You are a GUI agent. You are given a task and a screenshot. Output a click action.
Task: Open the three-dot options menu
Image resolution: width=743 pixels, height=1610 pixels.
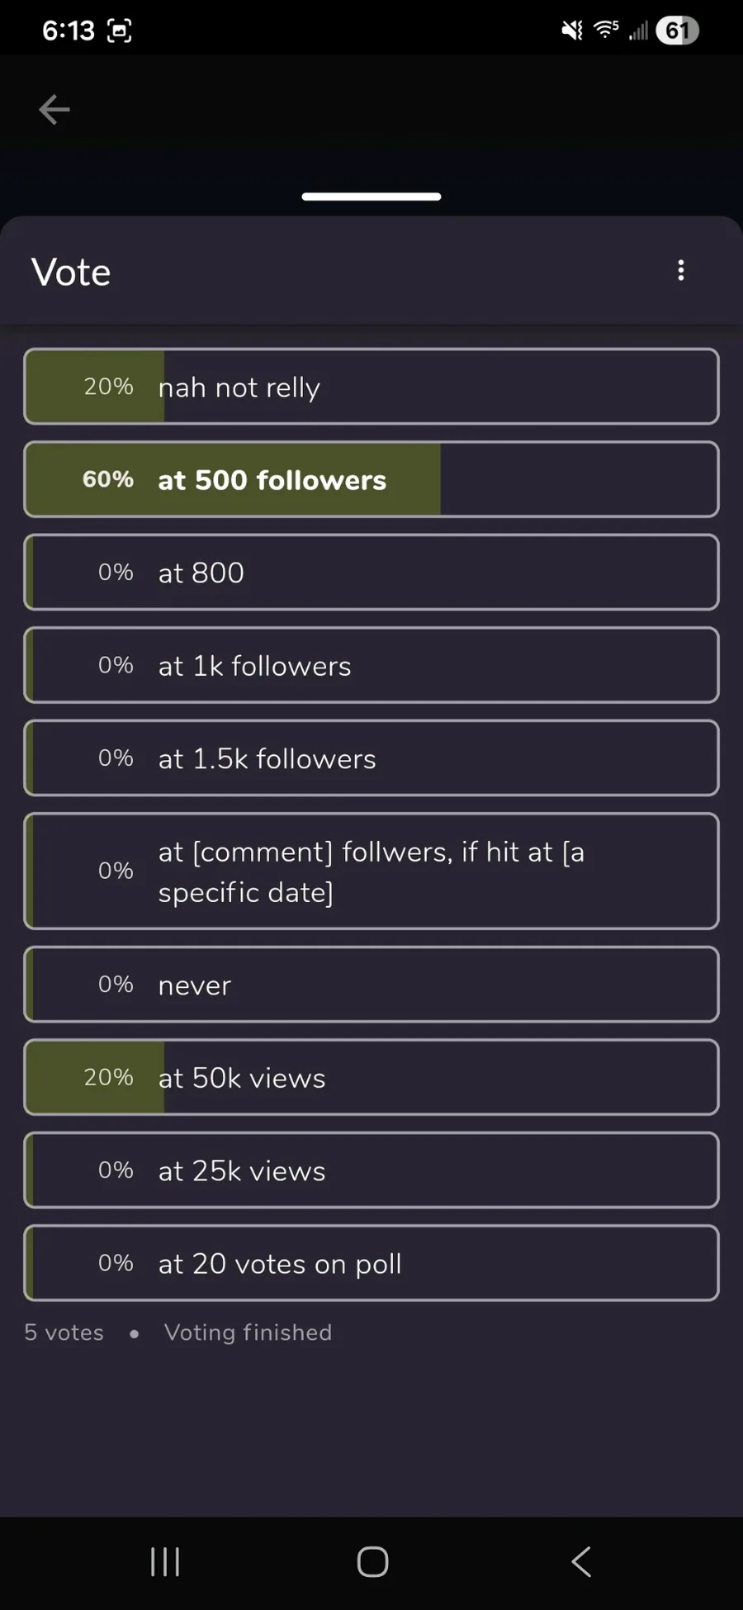click(681, 271)
